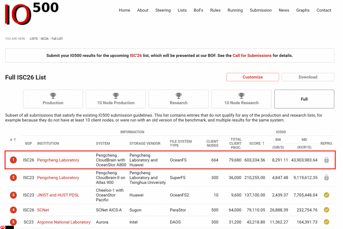Select the Full list tab
343x229 pixels.
[304, 99]
